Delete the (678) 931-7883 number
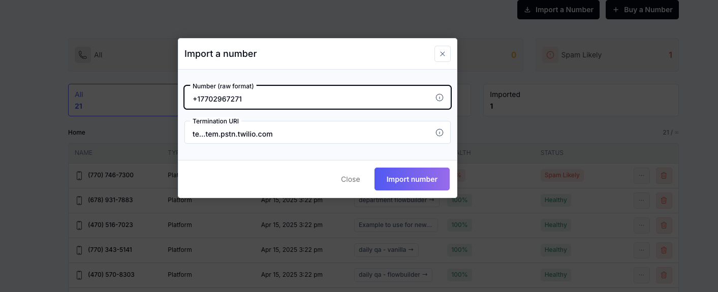 [664, 201]
